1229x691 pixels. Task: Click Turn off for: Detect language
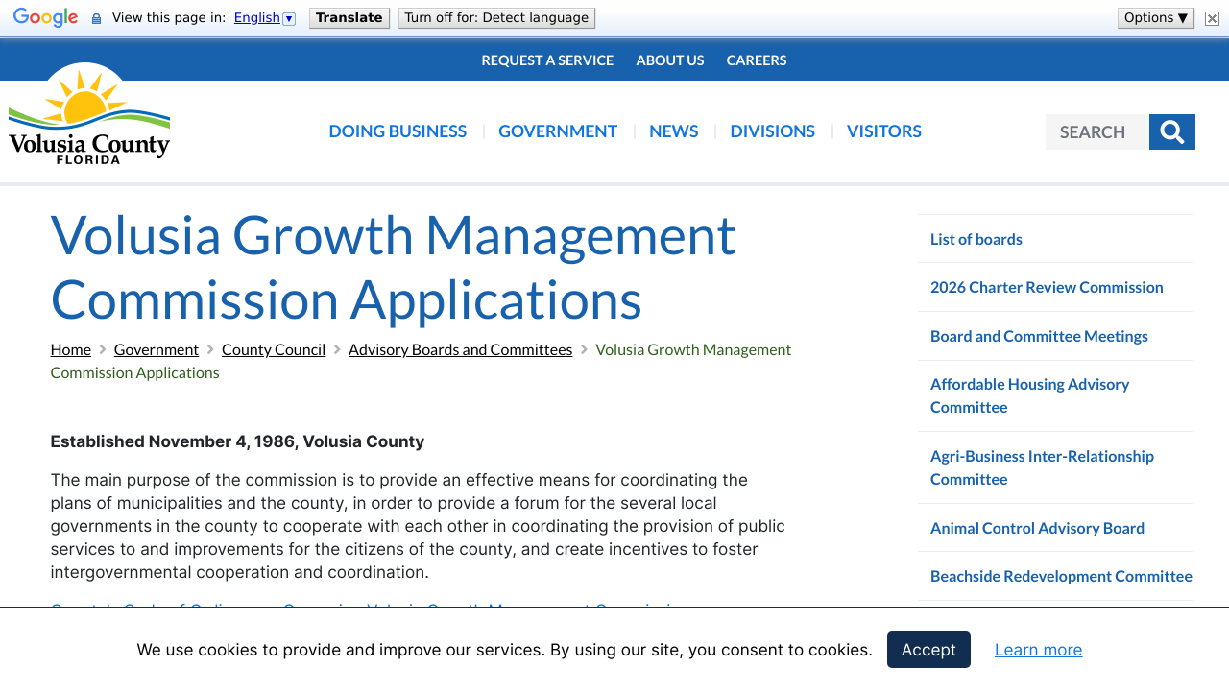pyautogui.click(x=496, y=17)
